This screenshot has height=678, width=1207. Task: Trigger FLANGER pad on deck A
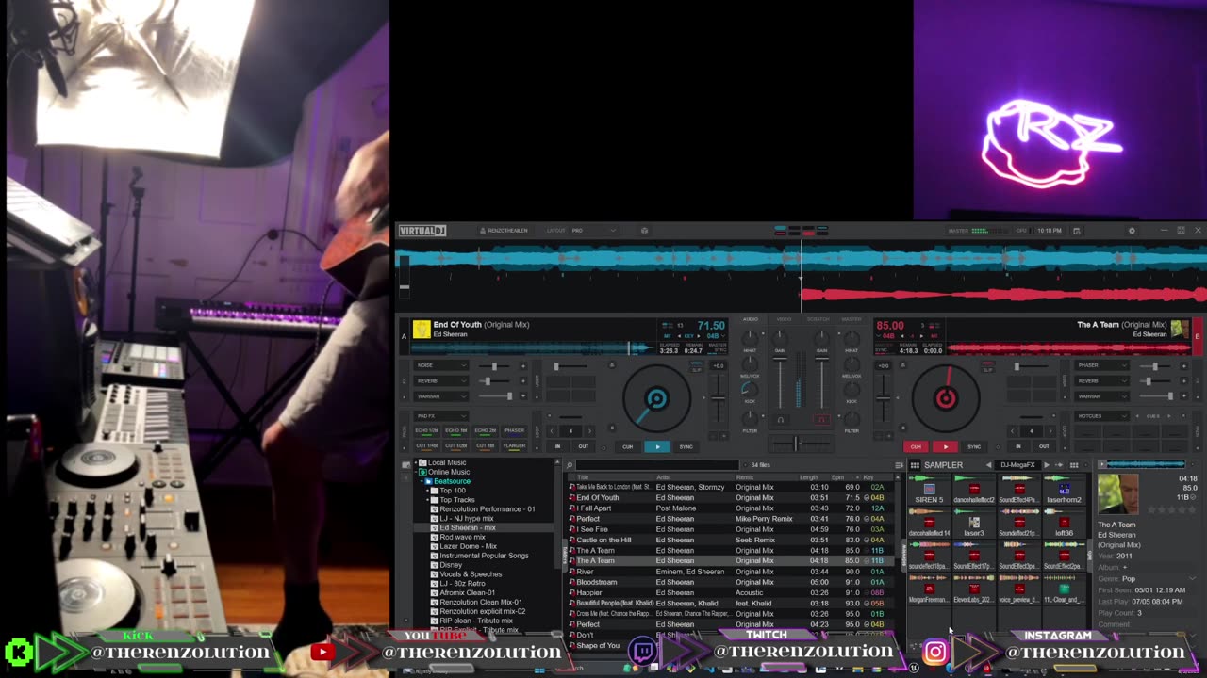coord(514,445)
